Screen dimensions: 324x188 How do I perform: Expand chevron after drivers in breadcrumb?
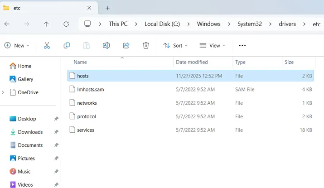coord(304,24)
